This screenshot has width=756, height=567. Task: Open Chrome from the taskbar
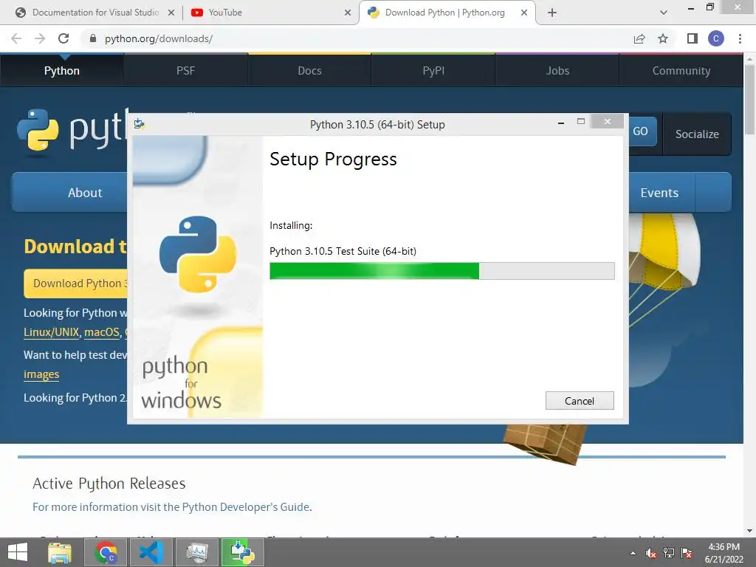pos(106,552)
